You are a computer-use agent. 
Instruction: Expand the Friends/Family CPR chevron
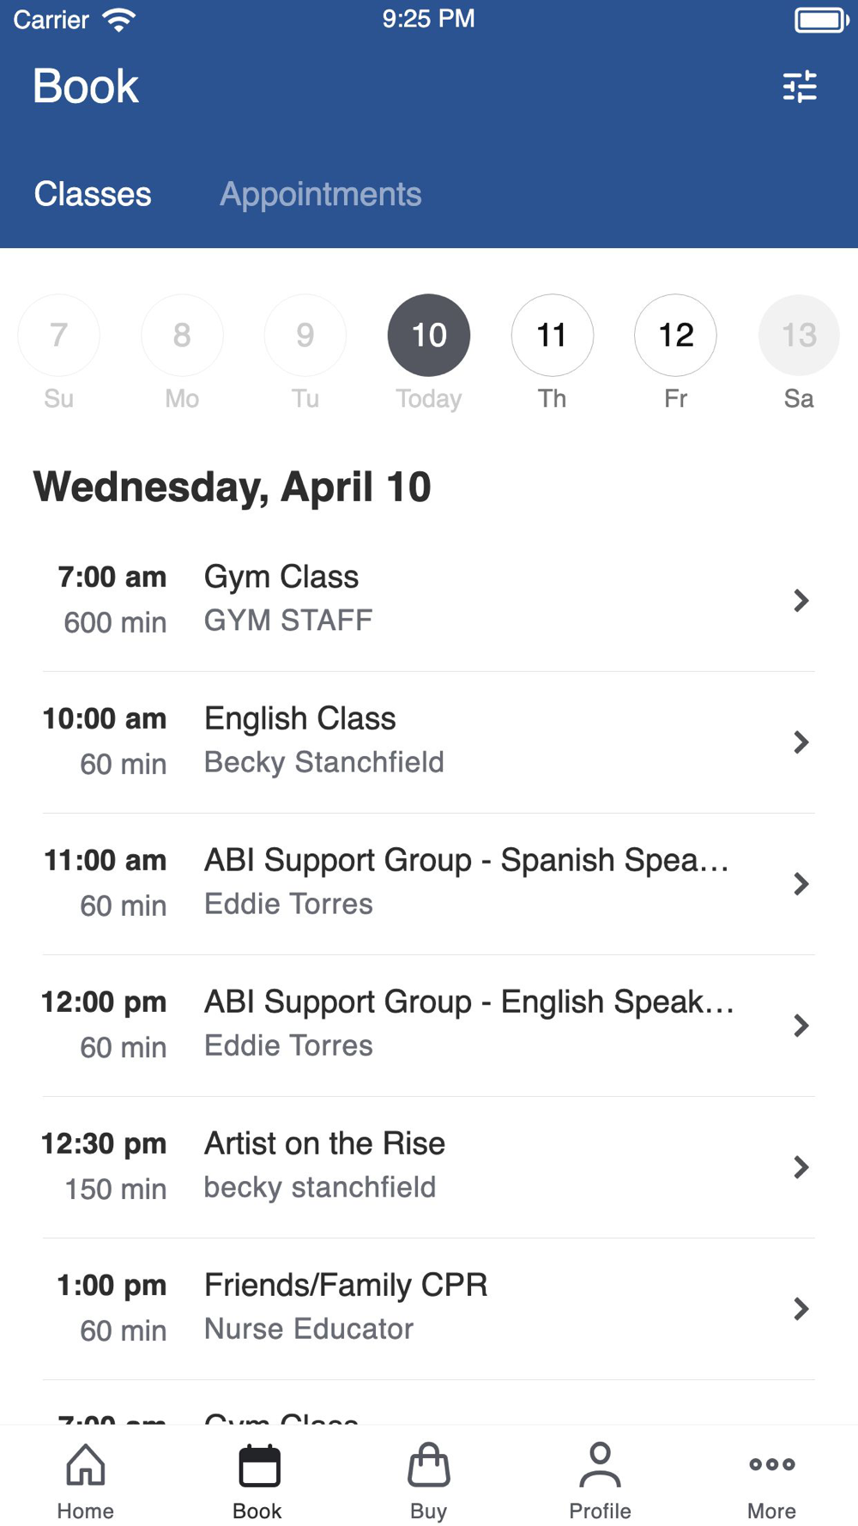(801, 1308)
